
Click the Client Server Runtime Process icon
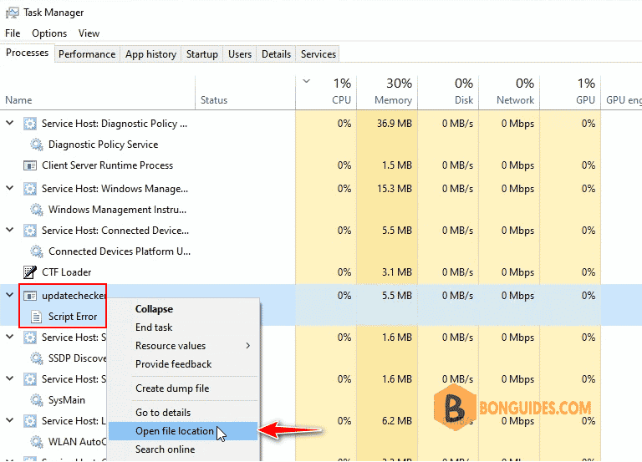pos(30,165)
